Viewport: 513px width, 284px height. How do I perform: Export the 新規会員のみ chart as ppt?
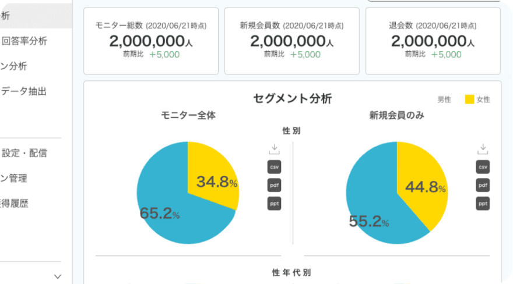click(x=483, y=204)
